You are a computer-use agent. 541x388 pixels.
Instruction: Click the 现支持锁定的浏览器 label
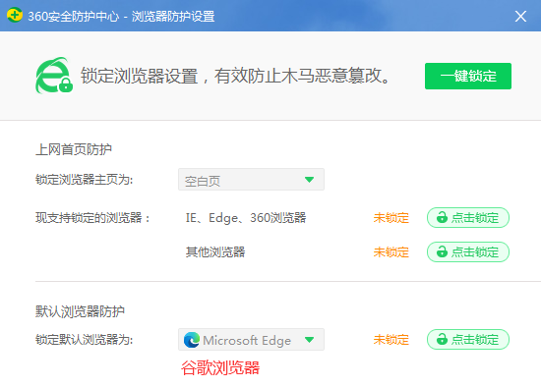click(92, 218)
